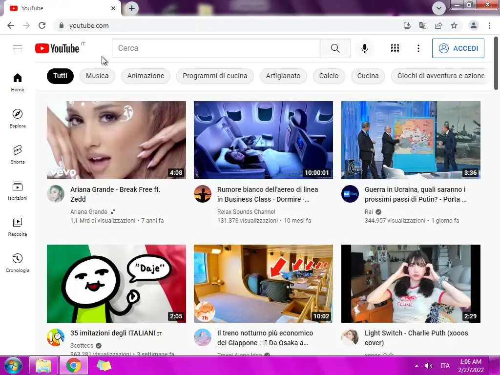This screenshot has width=500, height=375.
Task: Open YouTube settings three-dot menu
Action: point(418,48)
